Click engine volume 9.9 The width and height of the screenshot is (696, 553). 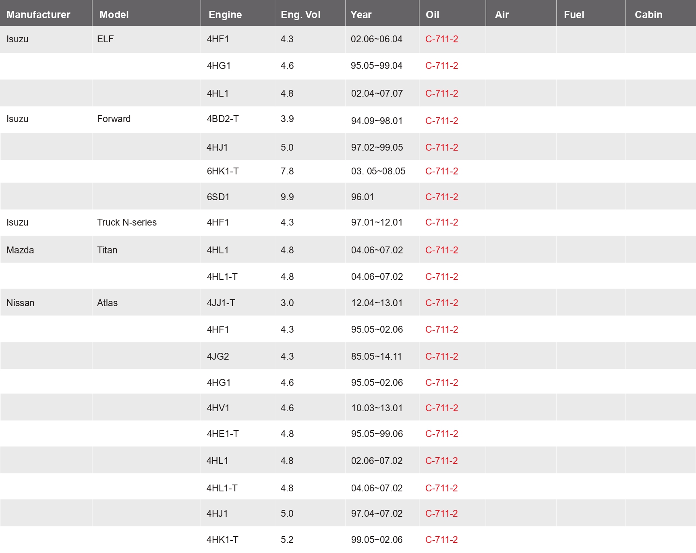tap(287, 197)
